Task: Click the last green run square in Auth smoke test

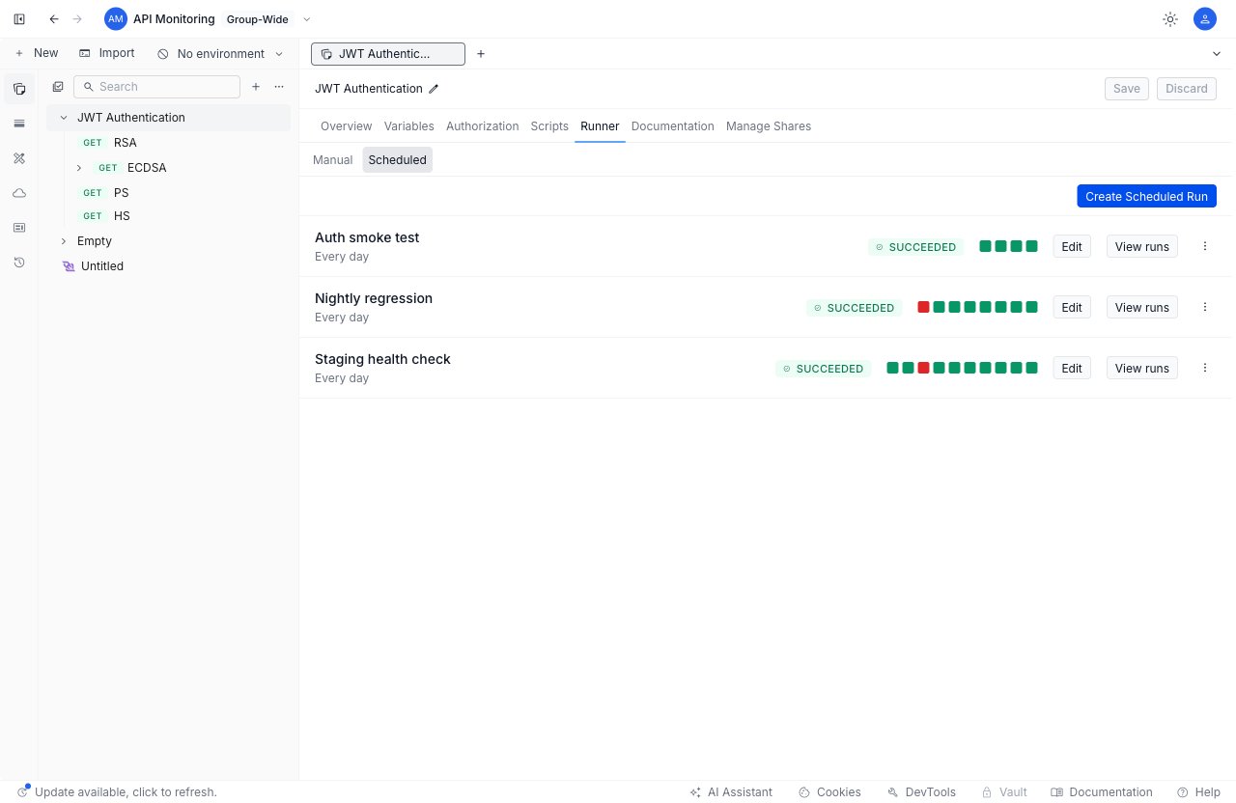Action: [1031, 246]
